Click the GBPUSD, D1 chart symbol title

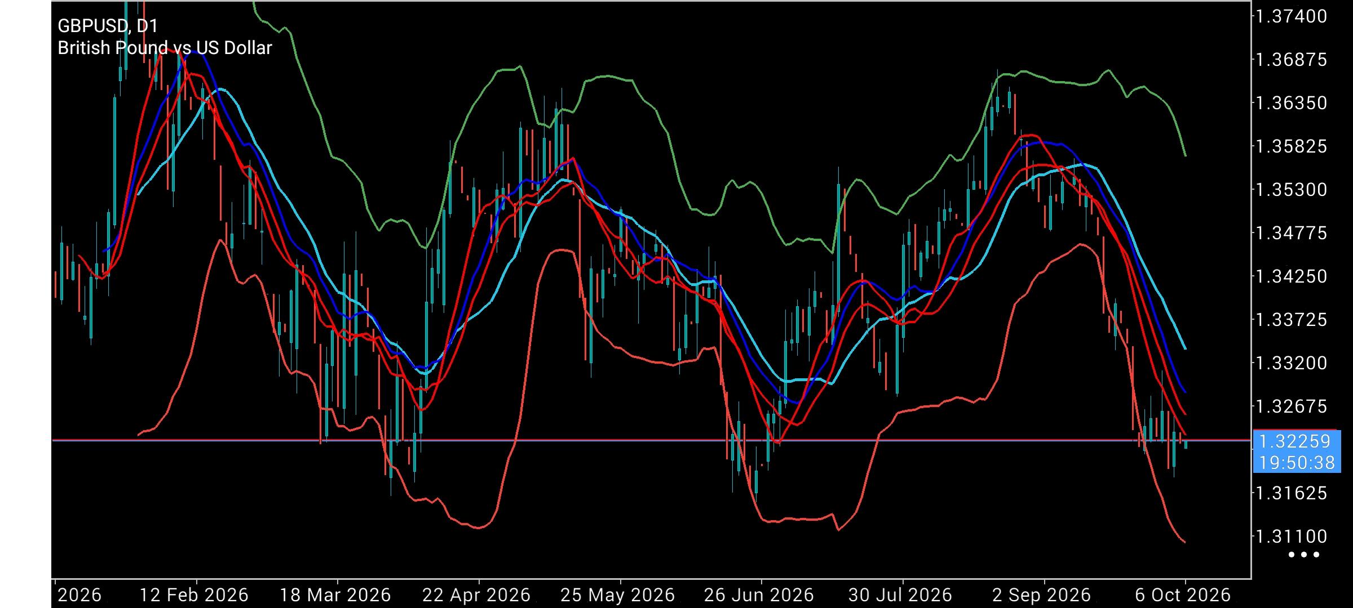click(108, 26)
